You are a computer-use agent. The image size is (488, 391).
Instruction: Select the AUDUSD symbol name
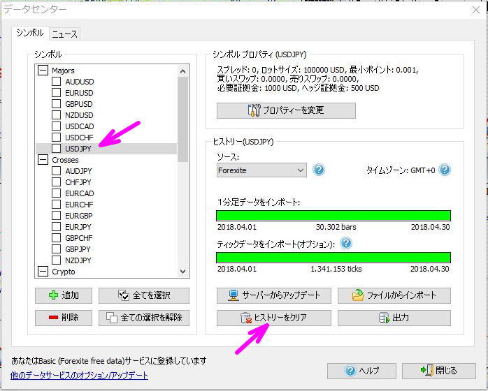[80, 82]
